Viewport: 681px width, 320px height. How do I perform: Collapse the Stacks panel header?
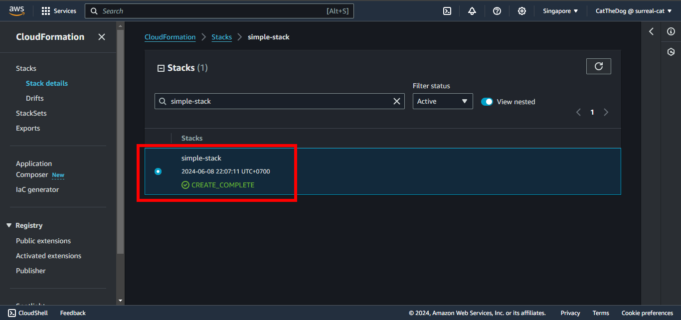coord(161,68)
